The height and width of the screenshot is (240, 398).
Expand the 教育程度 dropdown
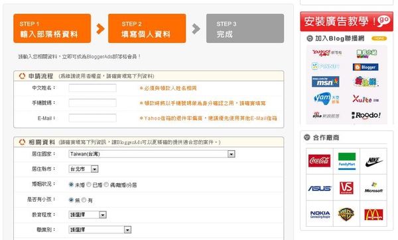(88, 215)
